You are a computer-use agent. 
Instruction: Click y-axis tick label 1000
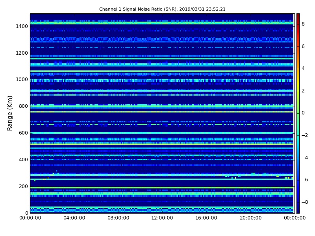point(22,79)
